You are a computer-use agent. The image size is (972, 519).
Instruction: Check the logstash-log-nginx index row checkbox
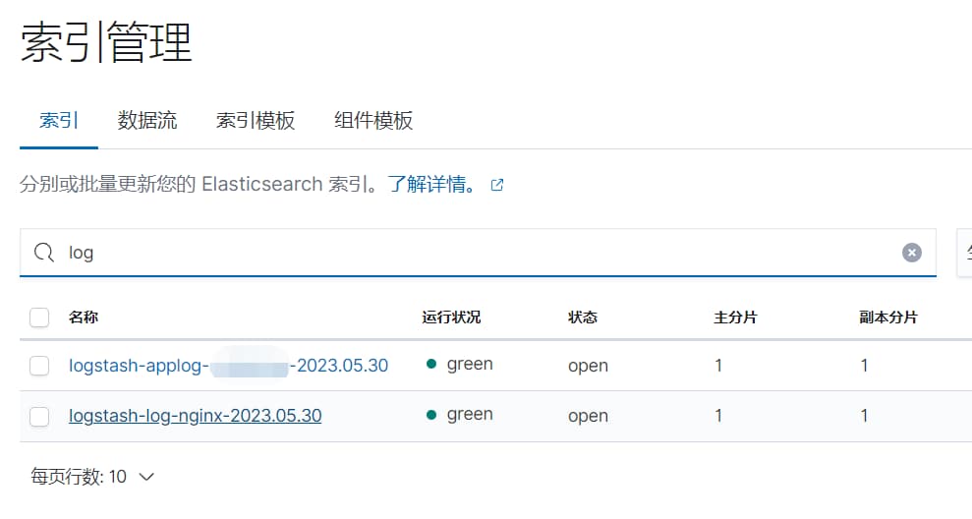[x=39, y=416]
